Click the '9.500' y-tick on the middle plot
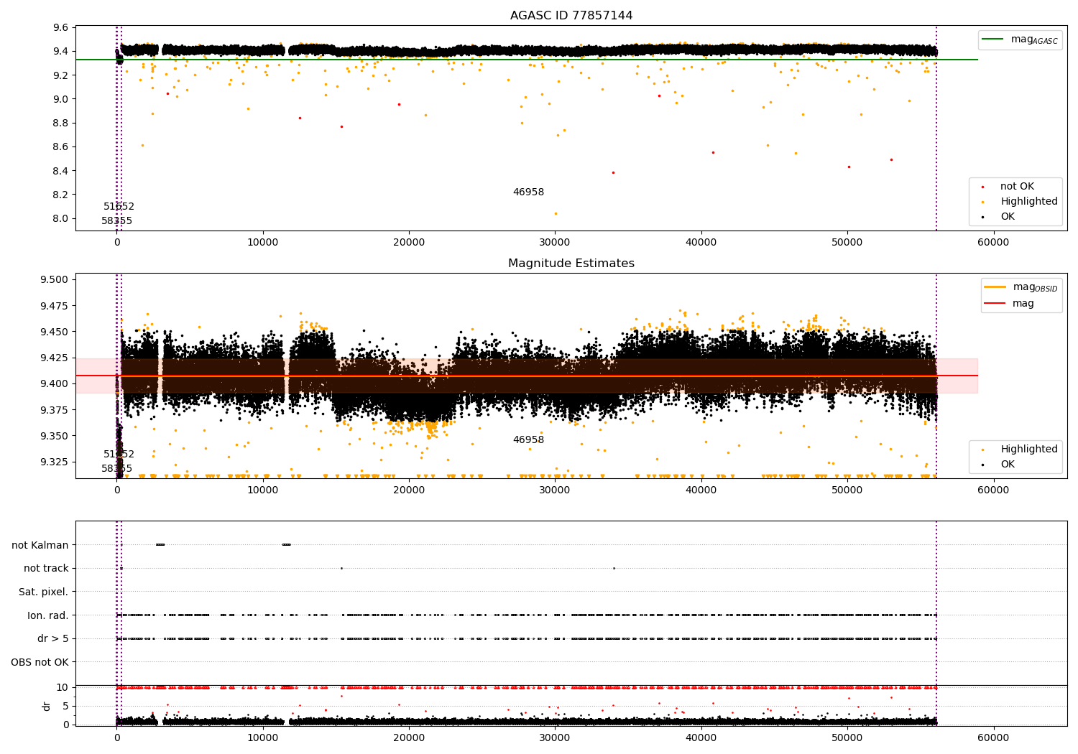Viewport: 1078px width, 754px height. coord(55,279)
